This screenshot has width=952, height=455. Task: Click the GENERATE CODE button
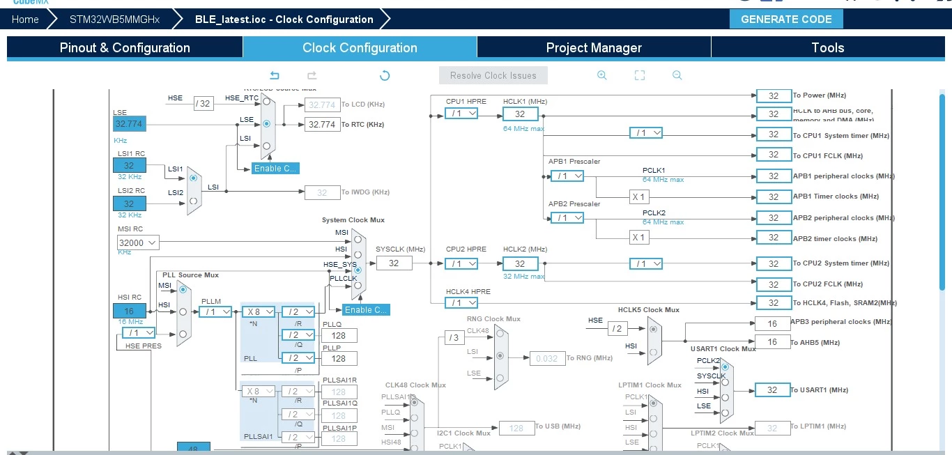[786, 19]
